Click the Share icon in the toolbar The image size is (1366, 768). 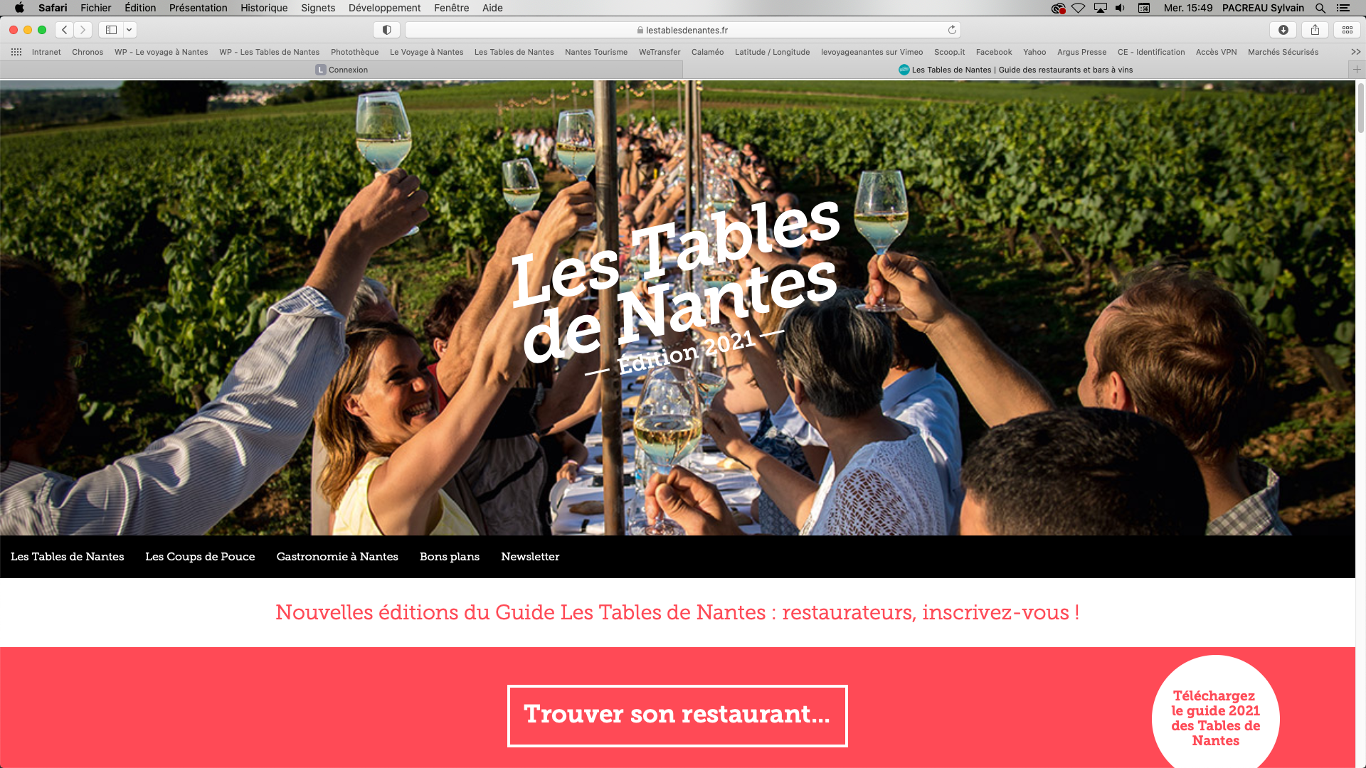(1315, 30)
